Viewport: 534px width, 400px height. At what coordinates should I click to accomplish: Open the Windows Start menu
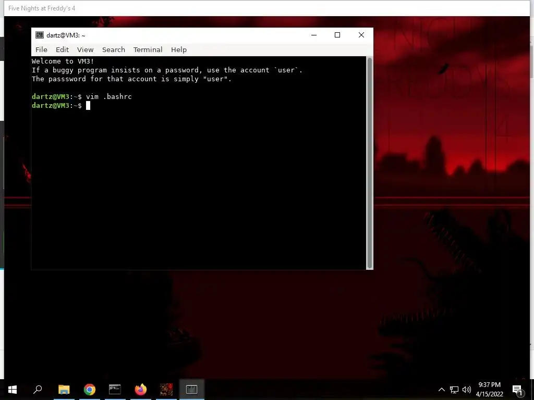pyautogui.click(x=13, y=390)
